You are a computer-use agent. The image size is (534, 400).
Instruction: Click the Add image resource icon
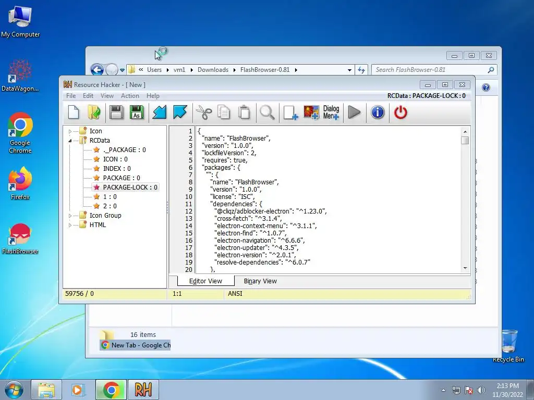coord(311,113)
